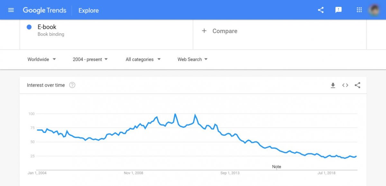
Task: Download the interest over time chart
Action: [x=333, y=85]
